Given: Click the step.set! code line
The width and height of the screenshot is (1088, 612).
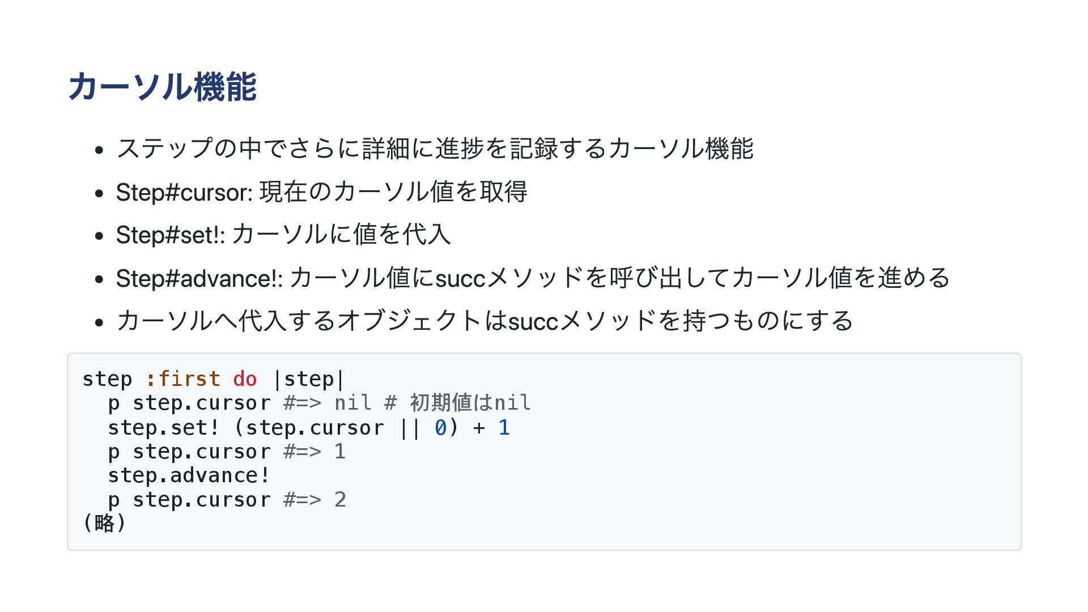Looking at the screenshot, I should pos(309,427).
